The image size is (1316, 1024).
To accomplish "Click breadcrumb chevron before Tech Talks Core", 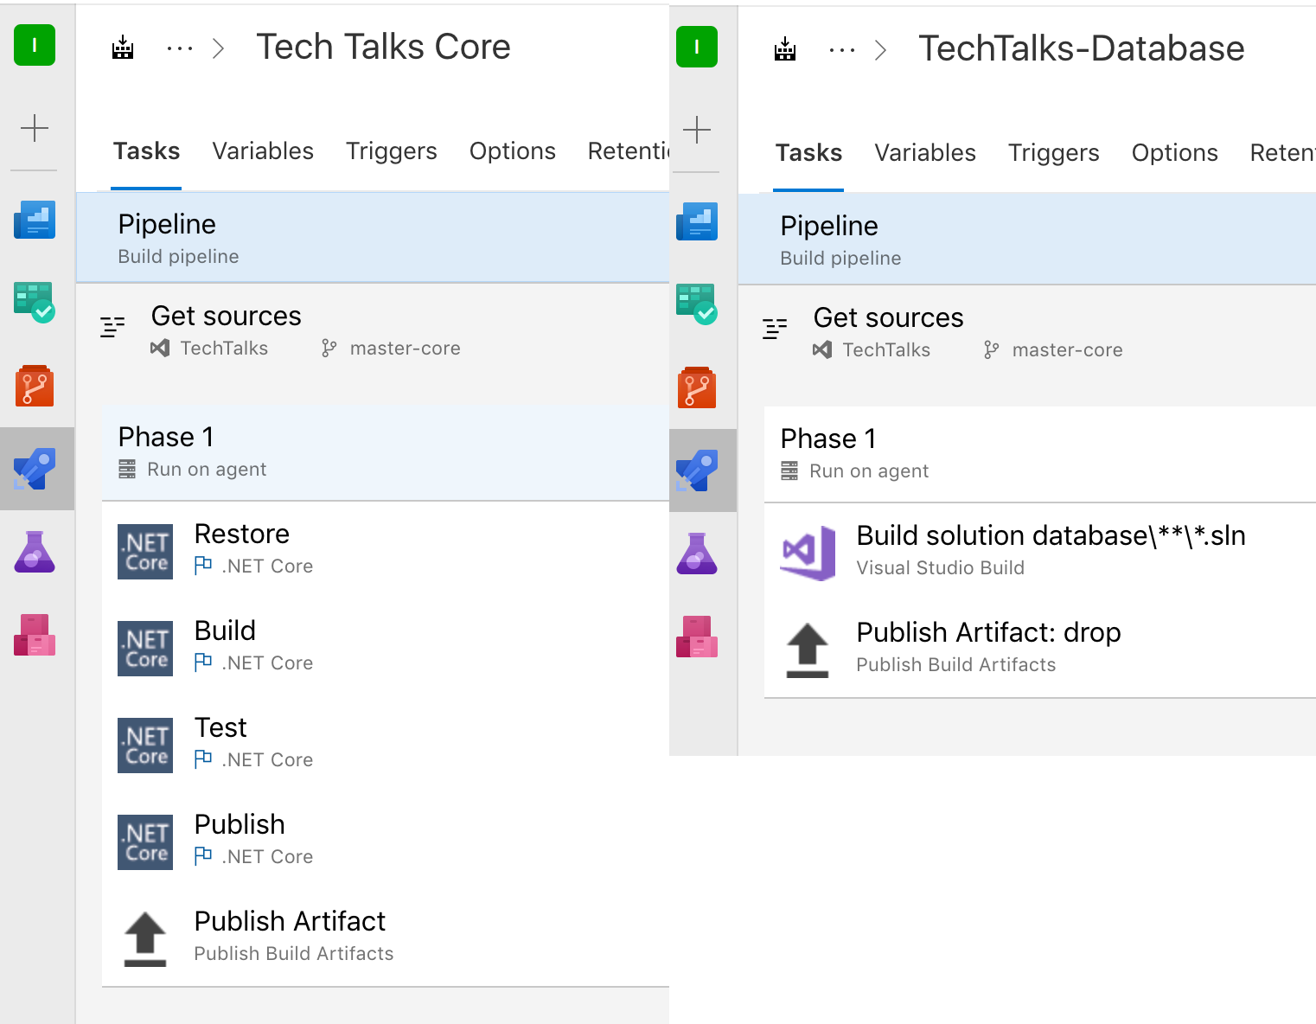I will tap(219, 48).
